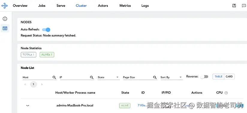Open the Actors tab

tap(103, 6)
